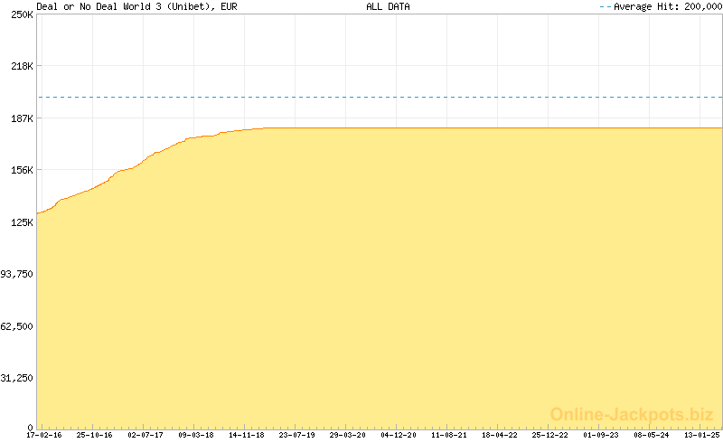Viewport: 723px width, 443px height.
Task: Click the 04-12-20 x-axis date
Action: click(399, 435)
